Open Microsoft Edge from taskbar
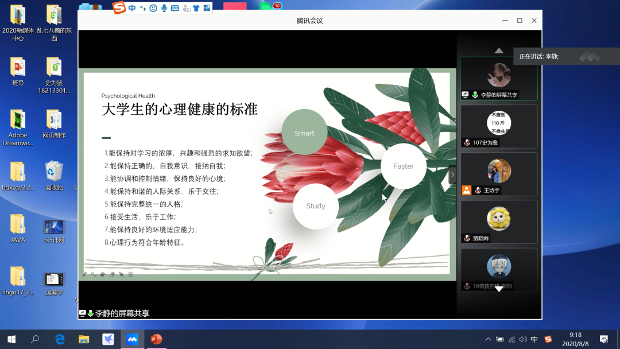 coord(60,339)
